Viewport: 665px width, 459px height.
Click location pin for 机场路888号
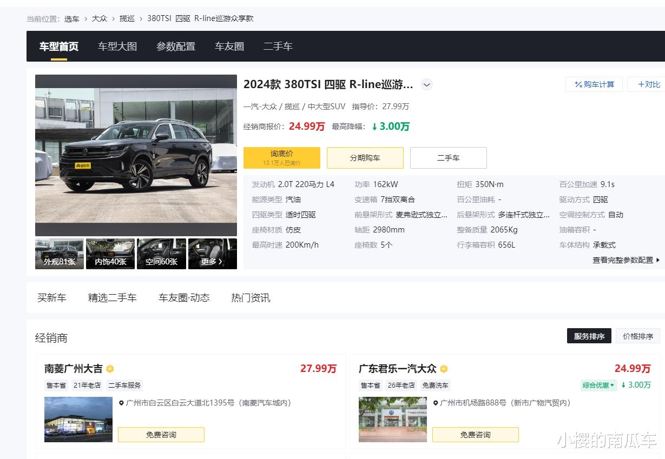pos(436,403)
